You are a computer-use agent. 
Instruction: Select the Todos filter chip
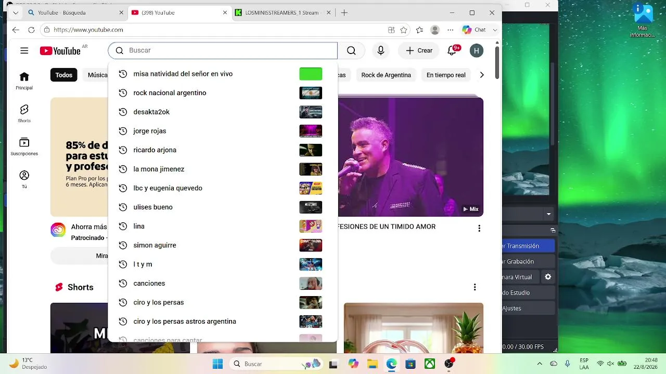(x=63, y=75)
